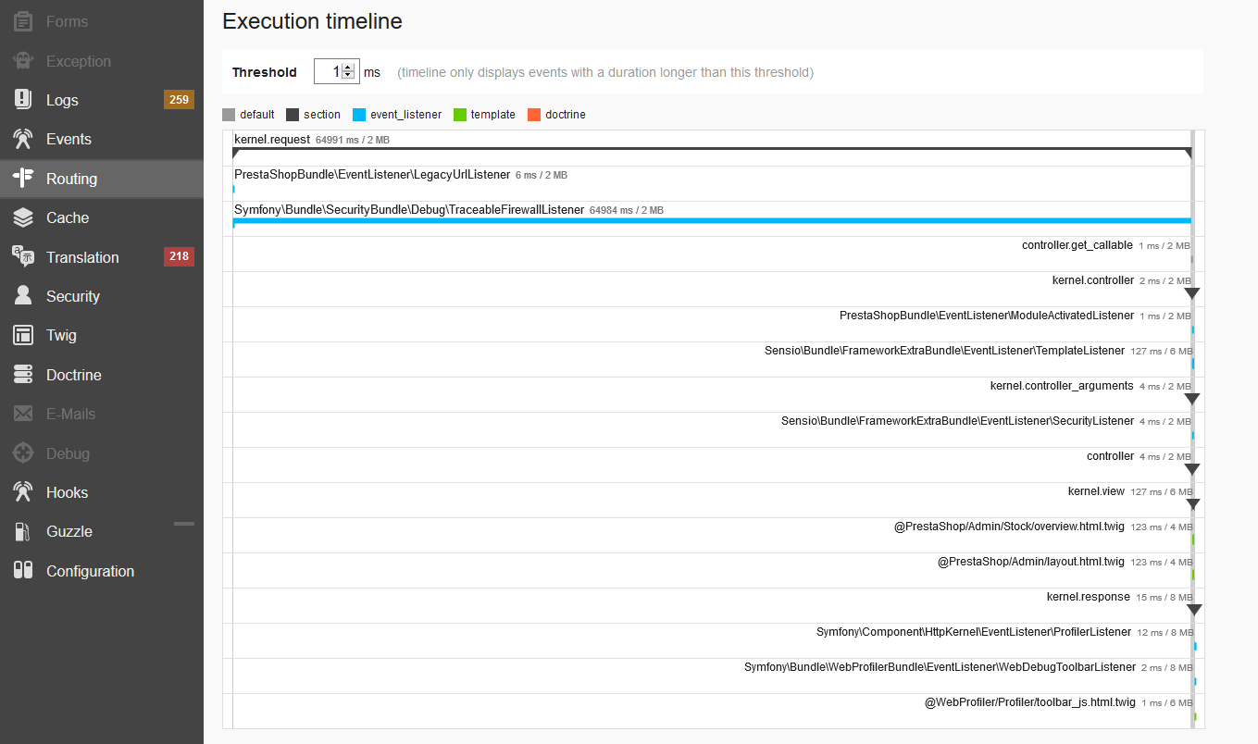Click the SecurityListener timeline label
Screen dimensions: 1258x744
[957, 421]
